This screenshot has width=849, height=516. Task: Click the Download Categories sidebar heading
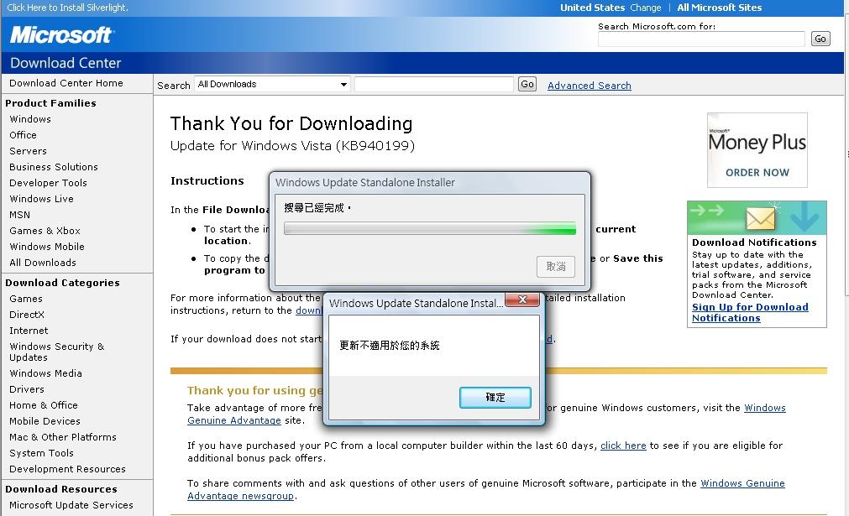click(x=62, y=283)
